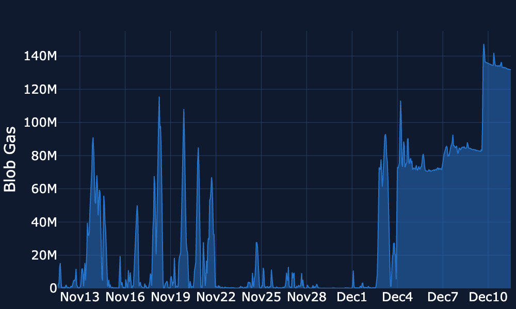
Task: Click the Dec7 date label
Action: 443,297
